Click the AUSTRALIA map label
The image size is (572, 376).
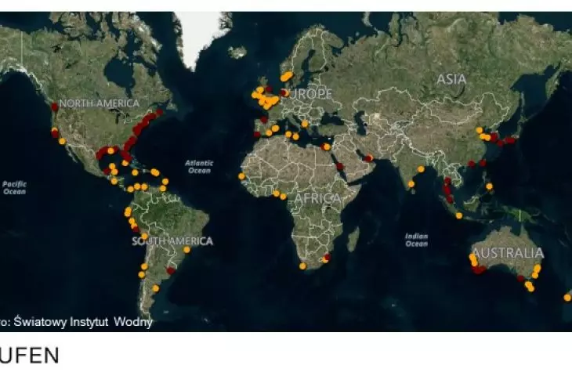point(508,253)
